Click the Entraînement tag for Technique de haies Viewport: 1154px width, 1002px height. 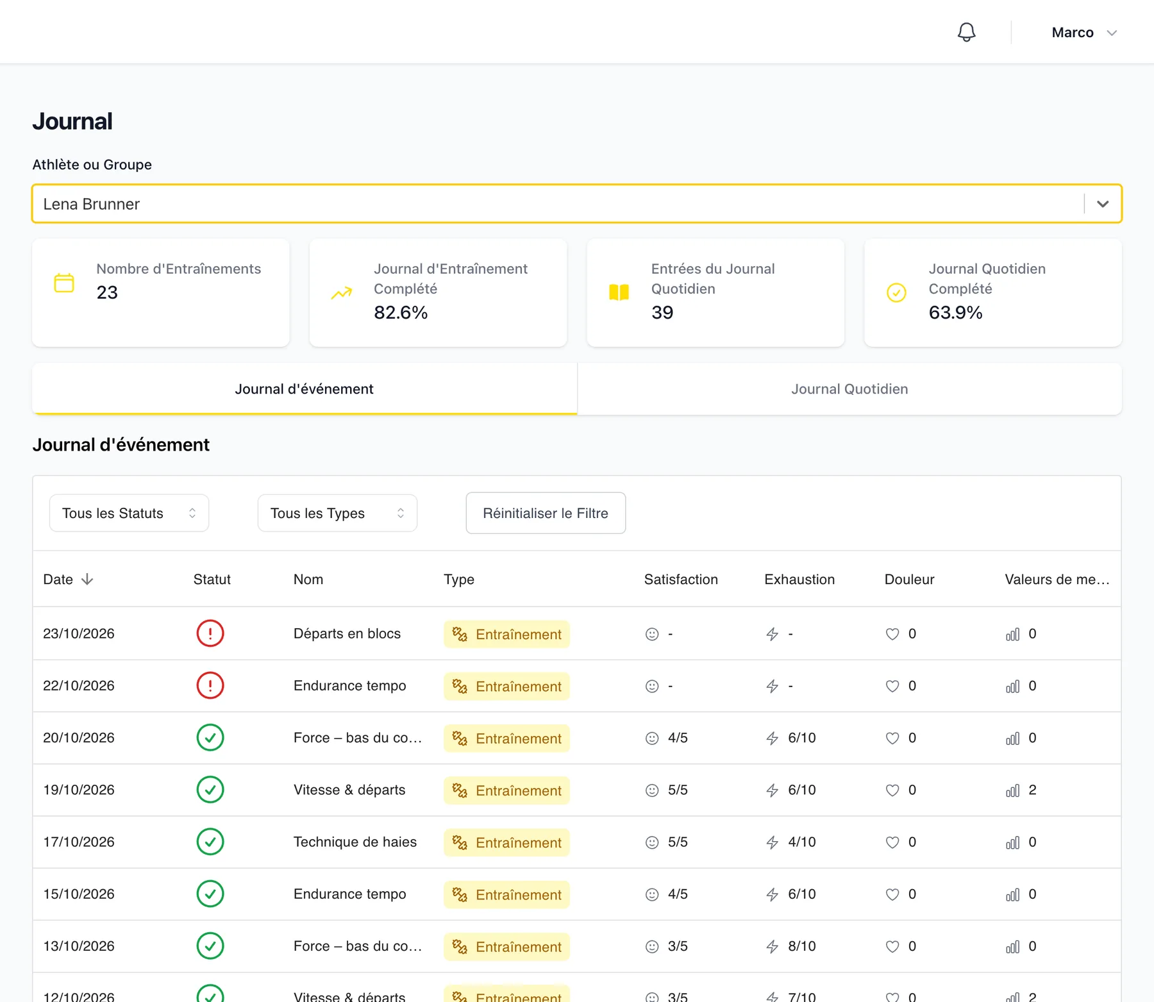click(x=506, y=842)
